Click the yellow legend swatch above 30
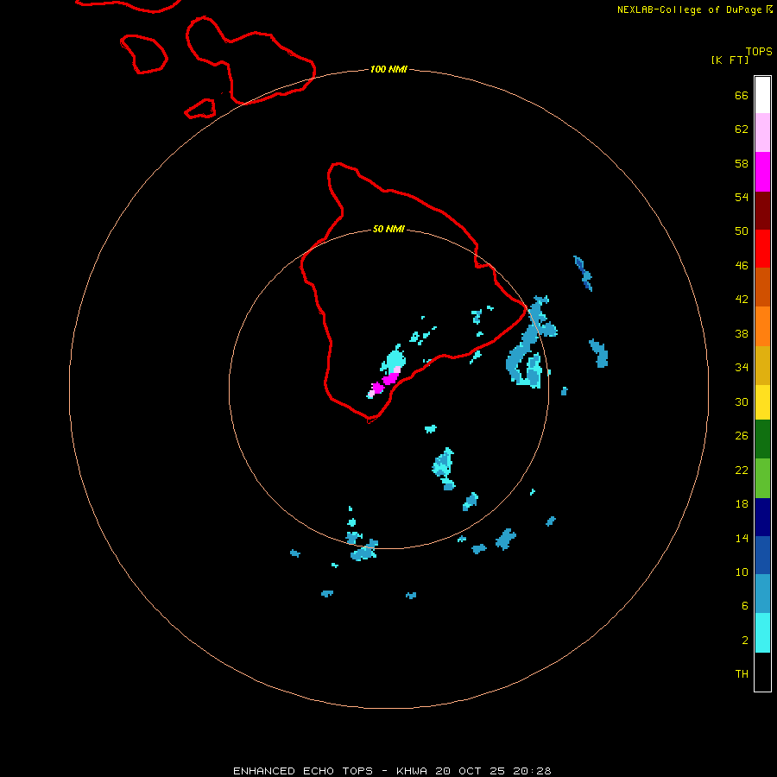Screen dimensions: 777x777 click(762, 402)
